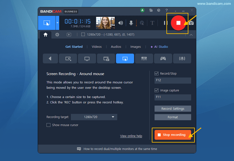234x161 pixels.
Task: Open the video playback tab
Action: (69, 35)
